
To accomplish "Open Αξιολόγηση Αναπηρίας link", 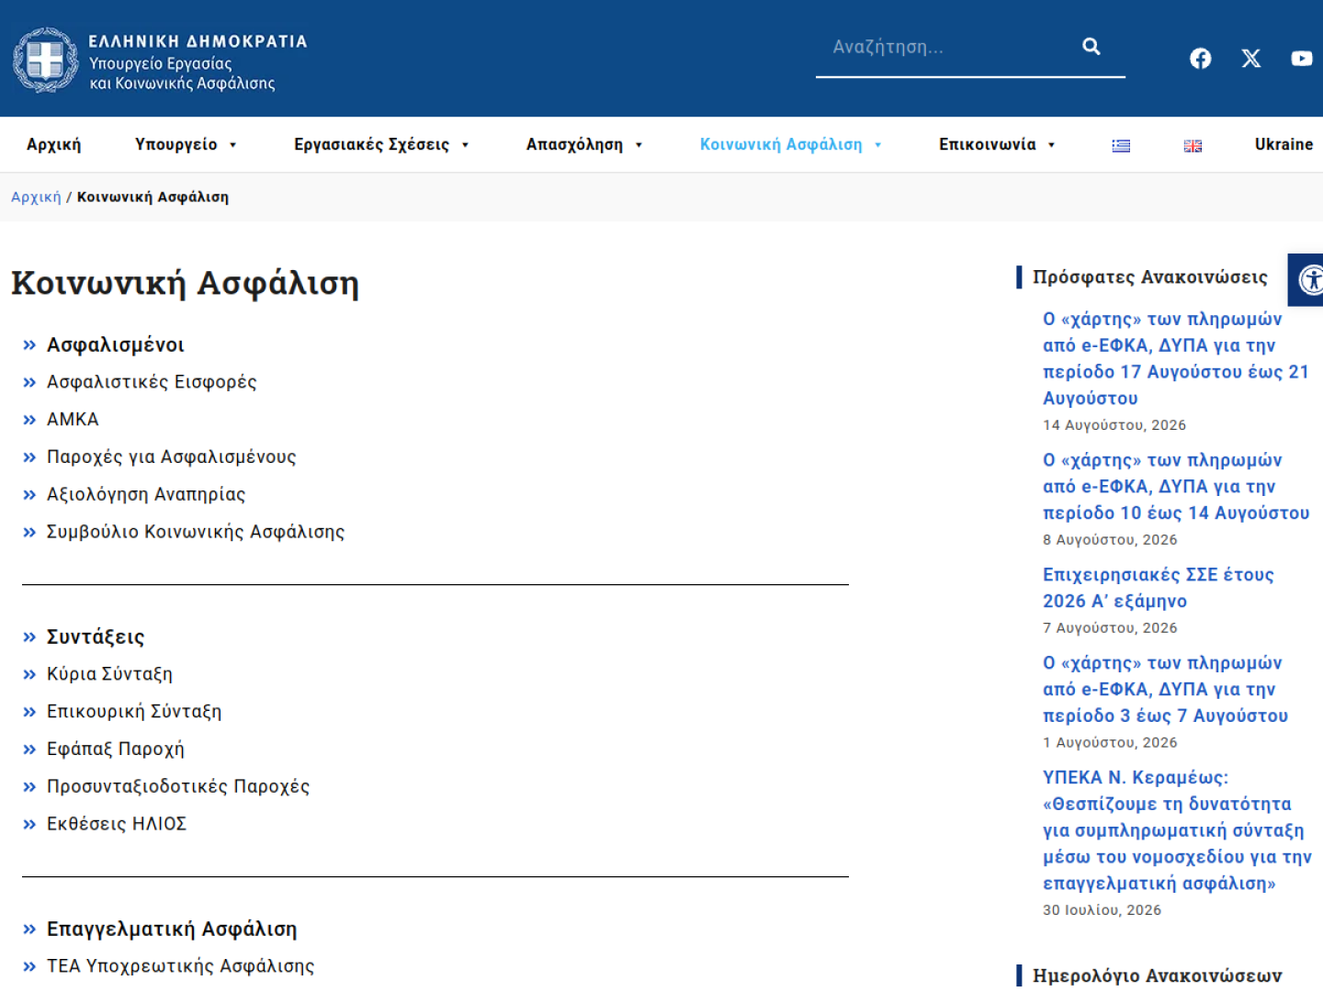I will tap(146, 494).
